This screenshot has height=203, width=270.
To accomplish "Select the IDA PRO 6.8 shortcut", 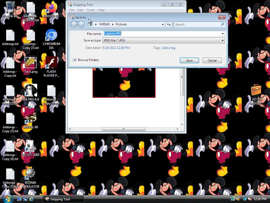I will [x=31, y=93].
